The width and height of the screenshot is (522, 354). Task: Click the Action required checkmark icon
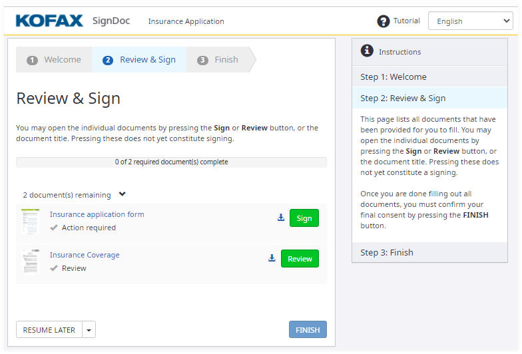54,228
